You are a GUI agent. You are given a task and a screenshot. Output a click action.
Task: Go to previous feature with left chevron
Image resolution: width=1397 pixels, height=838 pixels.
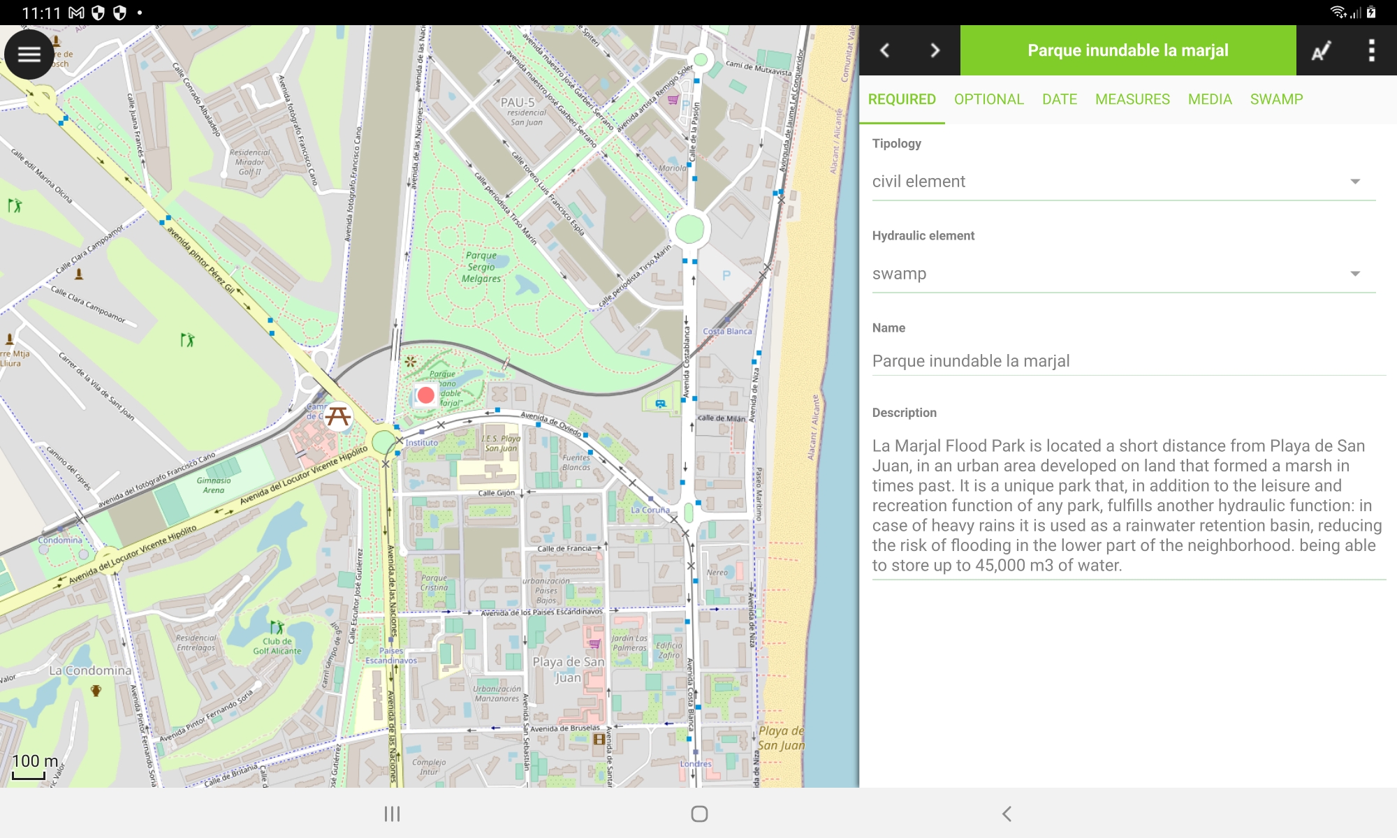tap(884, 50)
